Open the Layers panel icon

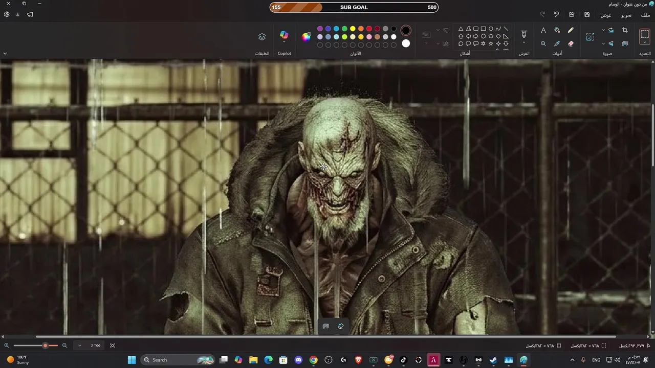(262, 37)
